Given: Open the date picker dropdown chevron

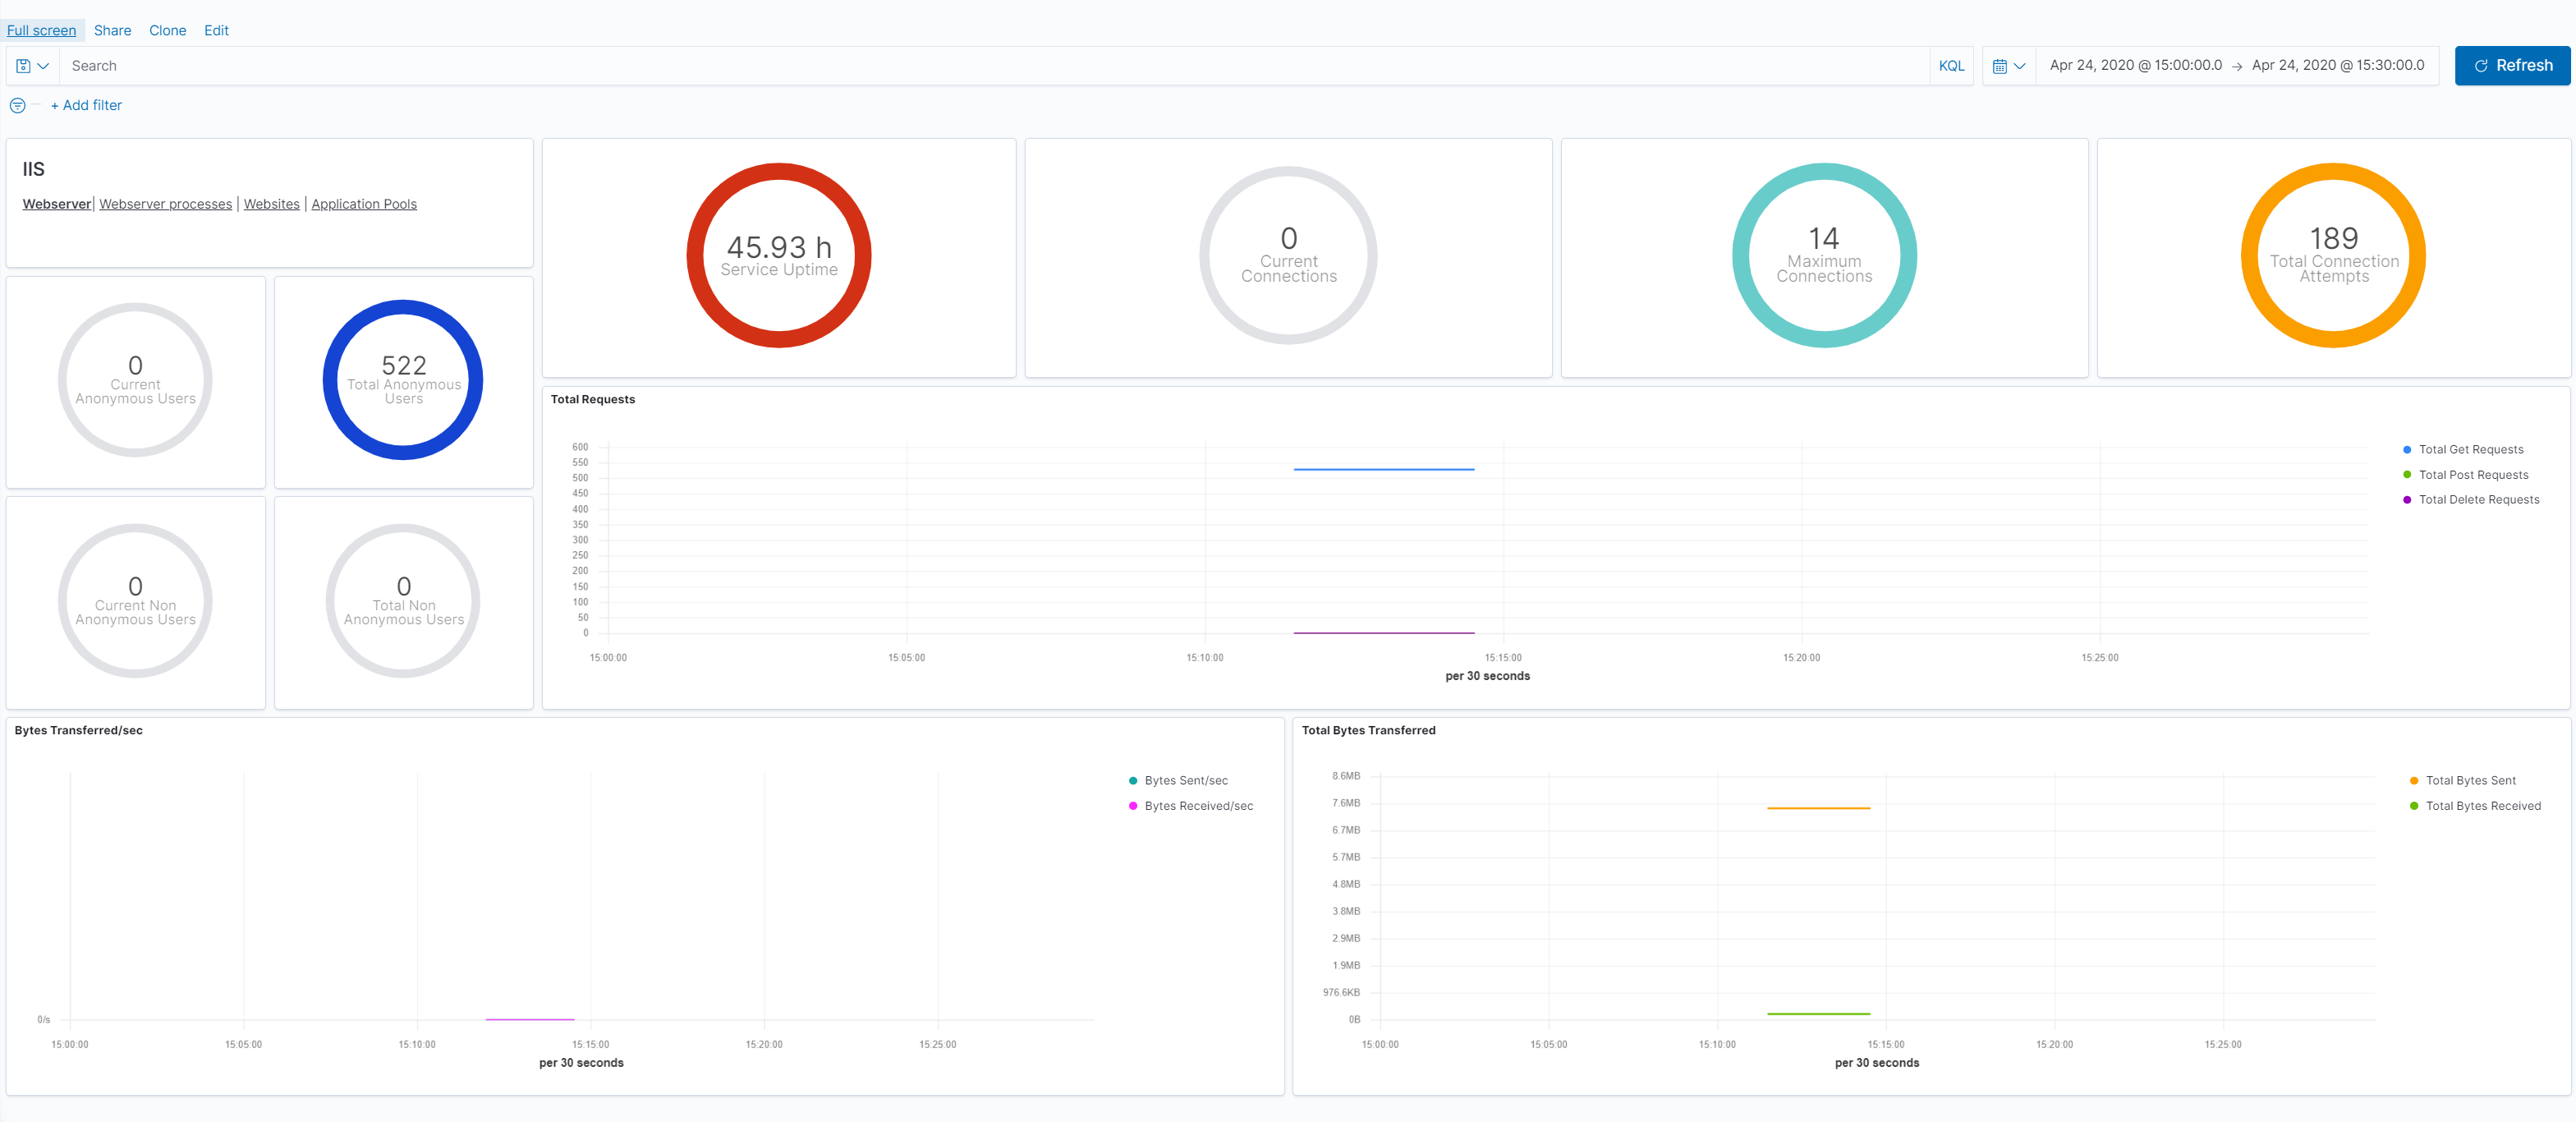Looking at the screenshot, I should coord(2020,65).
